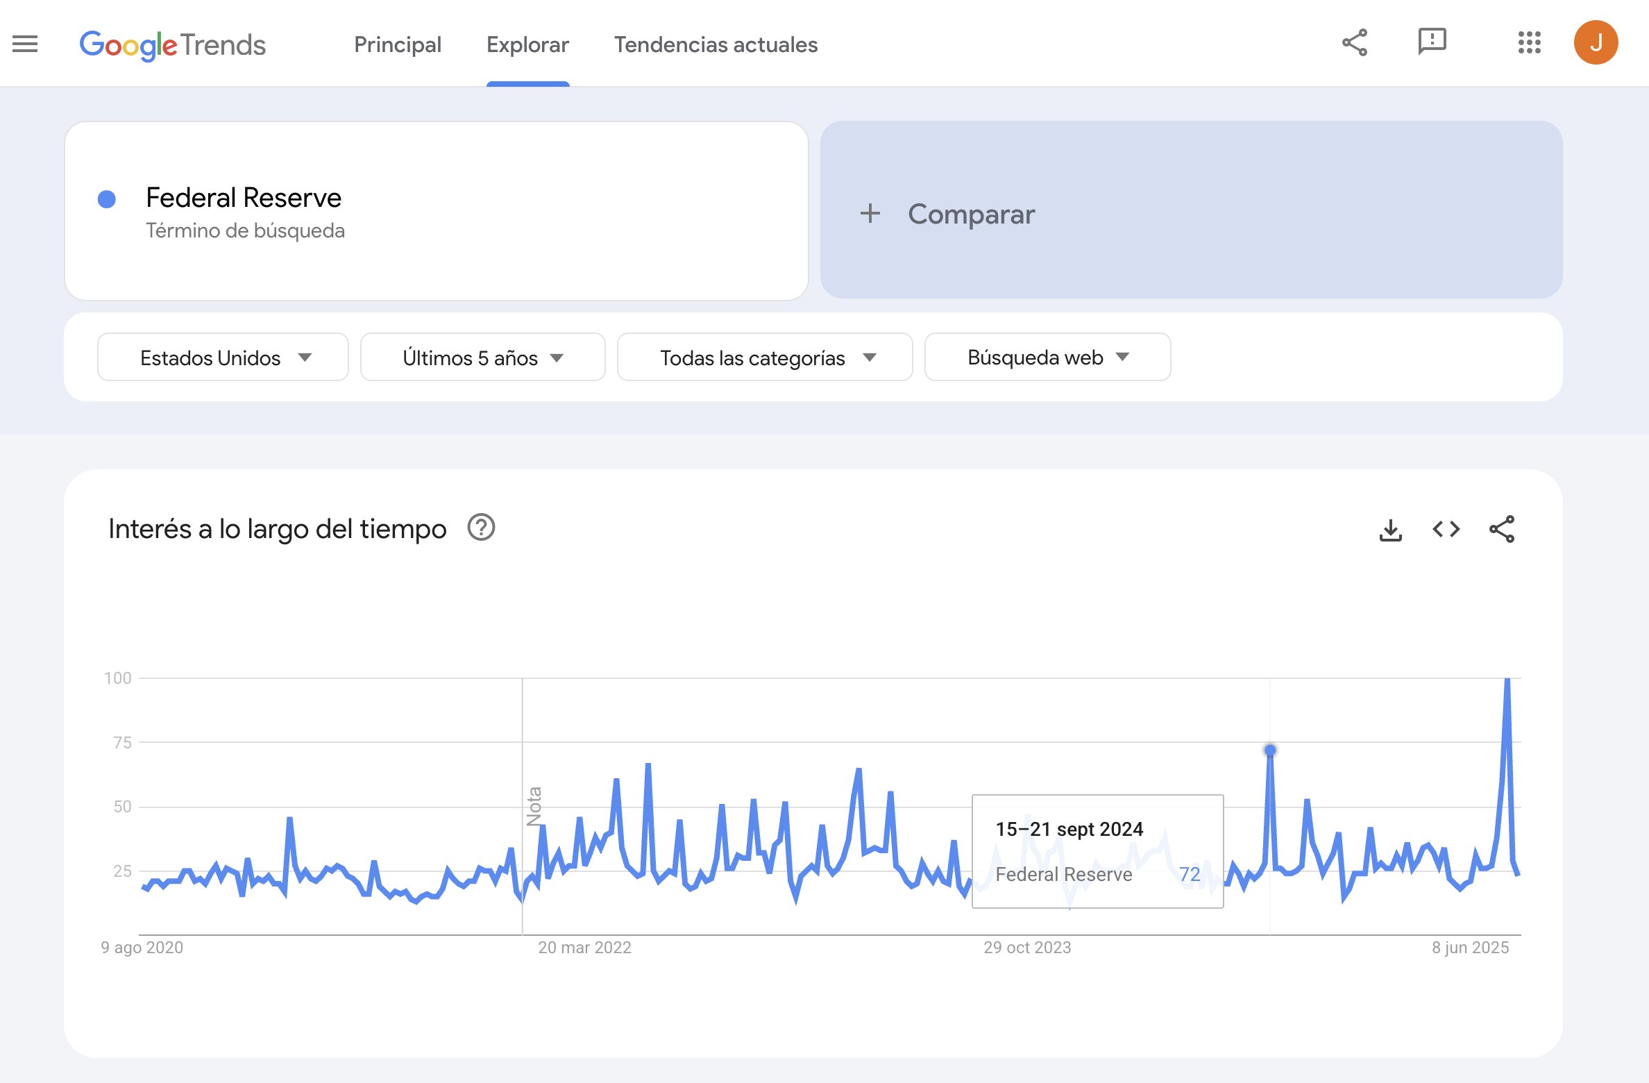Image resolution: width=1649 pixels, height=1083 pixels.
Task: Go to the Principal tab
Action: click(398, 44)
